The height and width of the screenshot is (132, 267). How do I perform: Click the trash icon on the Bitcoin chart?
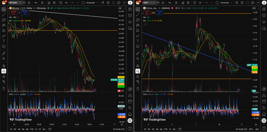point(4,89)
